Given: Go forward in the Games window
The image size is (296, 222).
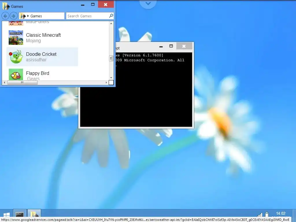Looking at the screenshot, I should pos(13,16).
